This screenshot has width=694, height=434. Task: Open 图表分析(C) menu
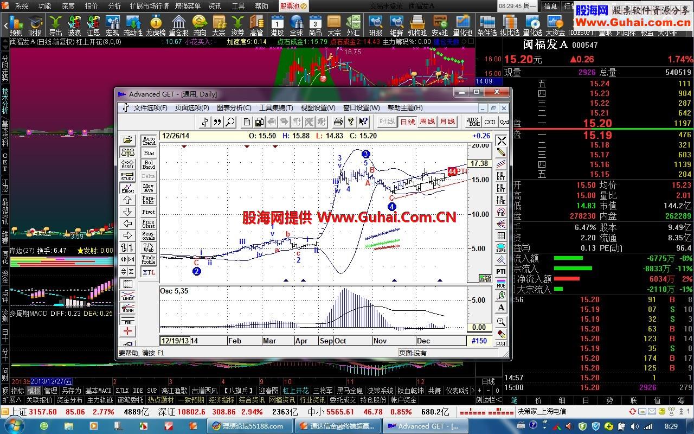234,108
